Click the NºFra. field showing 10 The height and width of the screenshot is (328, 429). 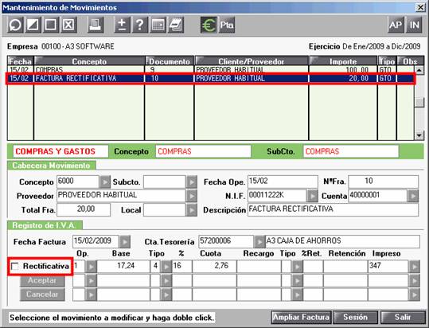pos(383,182)
